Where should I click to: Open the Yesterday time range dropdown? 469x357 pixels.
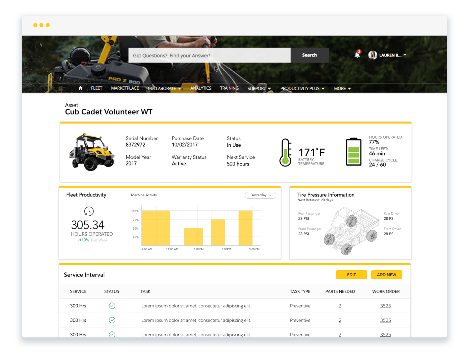(260, 195)
